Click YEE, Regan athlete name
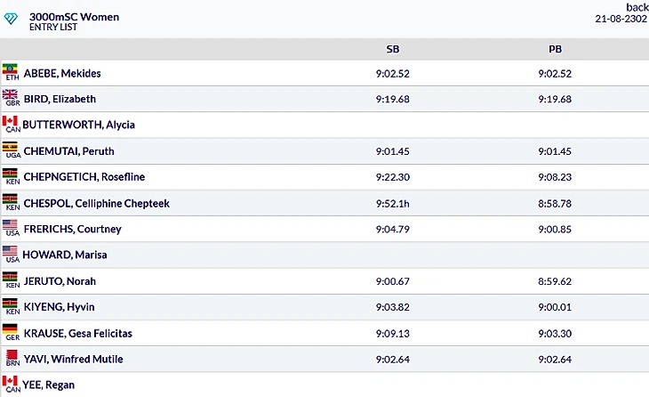 tap(49, 385)
